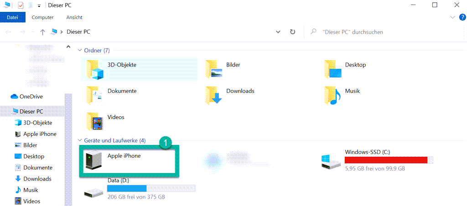Open the address bar history dropdown
This screenshot has height=206, width=467.
(278, 32)
